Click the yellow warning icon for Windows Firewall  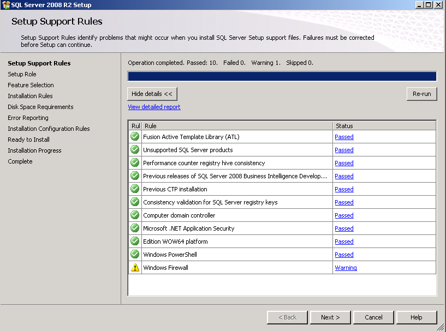tap(135, 268)
